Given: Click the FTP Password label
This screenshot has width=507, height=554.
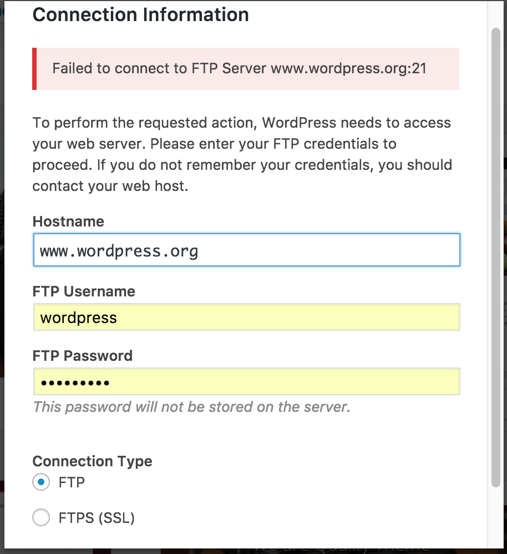Looking at the screenshot, I should coord(83,356).
